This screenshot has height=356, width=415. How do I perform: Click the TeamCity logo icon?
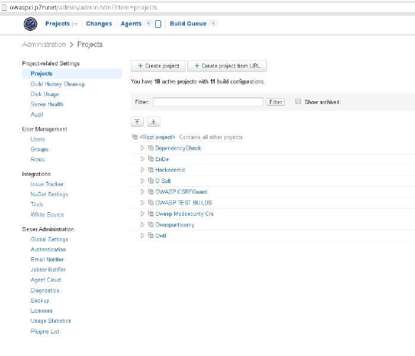[x=30, y=24]
